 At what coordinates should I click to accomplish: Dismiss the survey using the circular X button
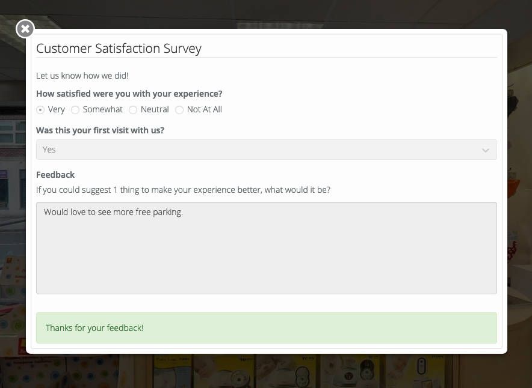pyautogui.click(x=25, y=28)
